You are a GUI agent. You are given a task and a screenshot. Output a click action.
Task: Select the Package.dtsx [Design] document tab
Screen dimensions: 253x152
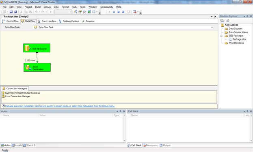click(16, 17)
